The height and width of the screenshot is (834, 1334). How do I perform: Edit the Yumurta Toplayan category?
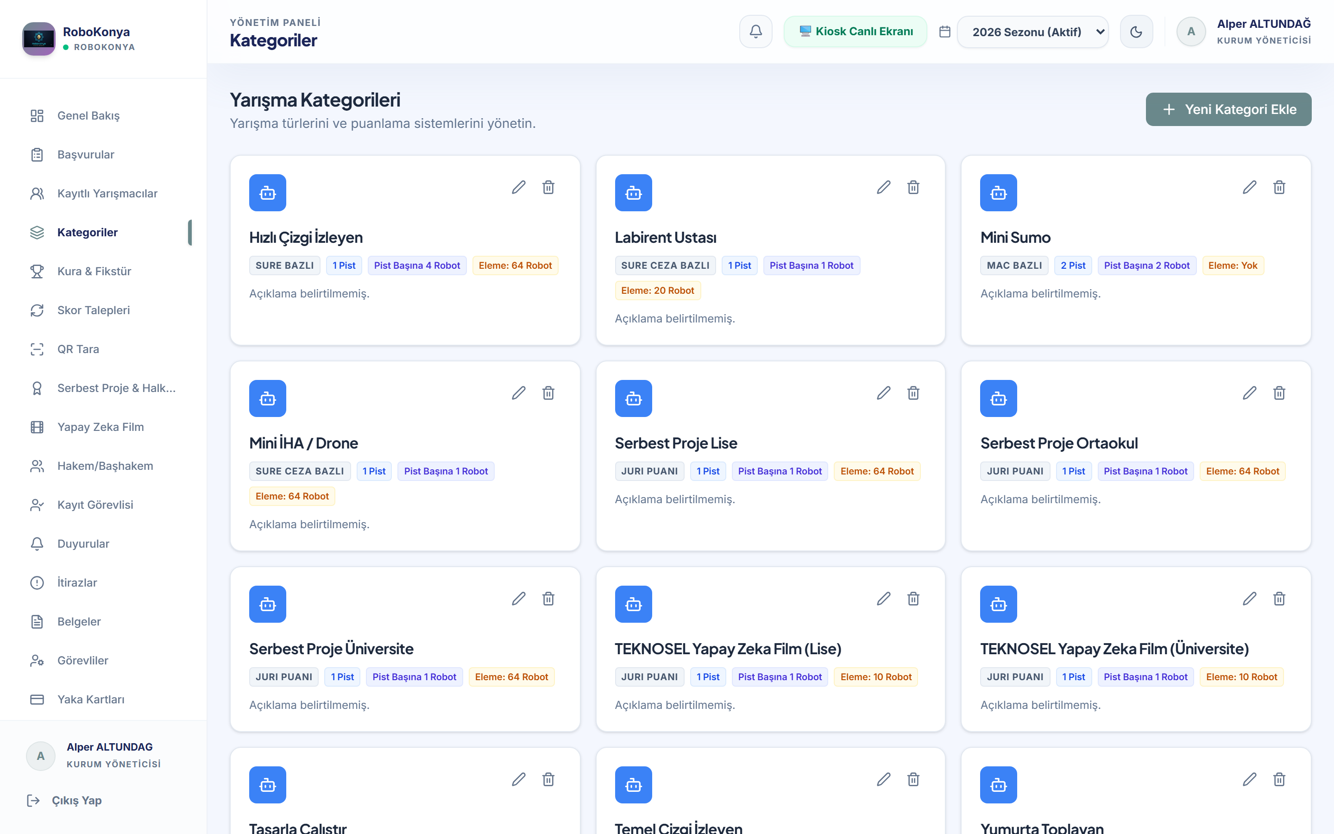(1250, 779)
